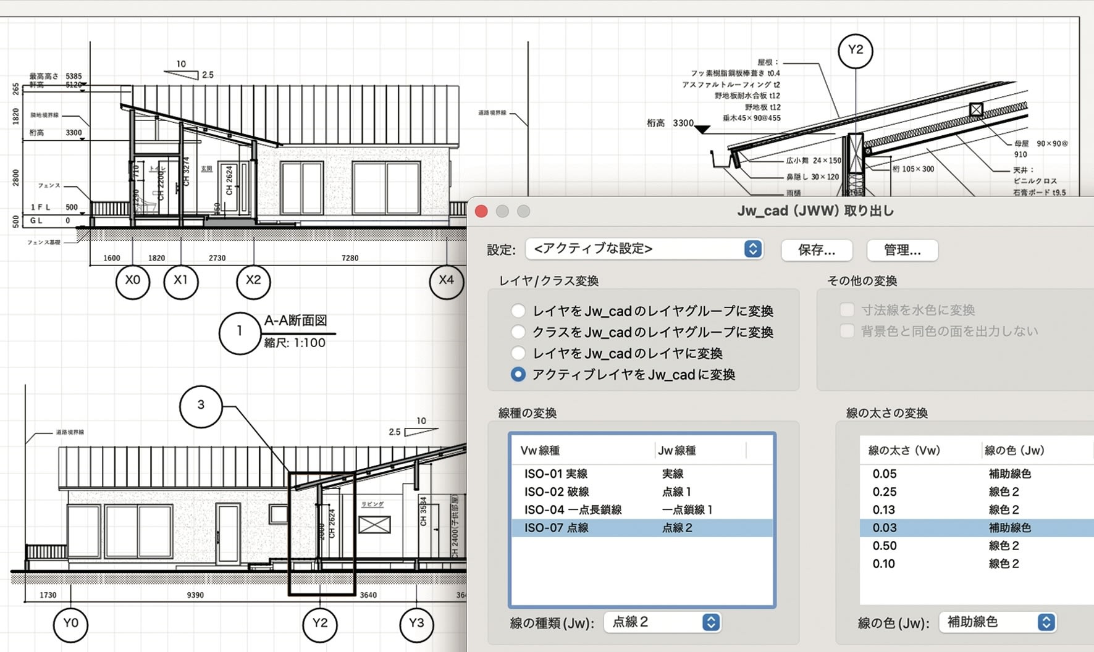1094x652 pixels.
Task: Open the 線の色 (Jw) dropdown showing 補助線色
Action: pyautogui.click(x=996, y=622)
